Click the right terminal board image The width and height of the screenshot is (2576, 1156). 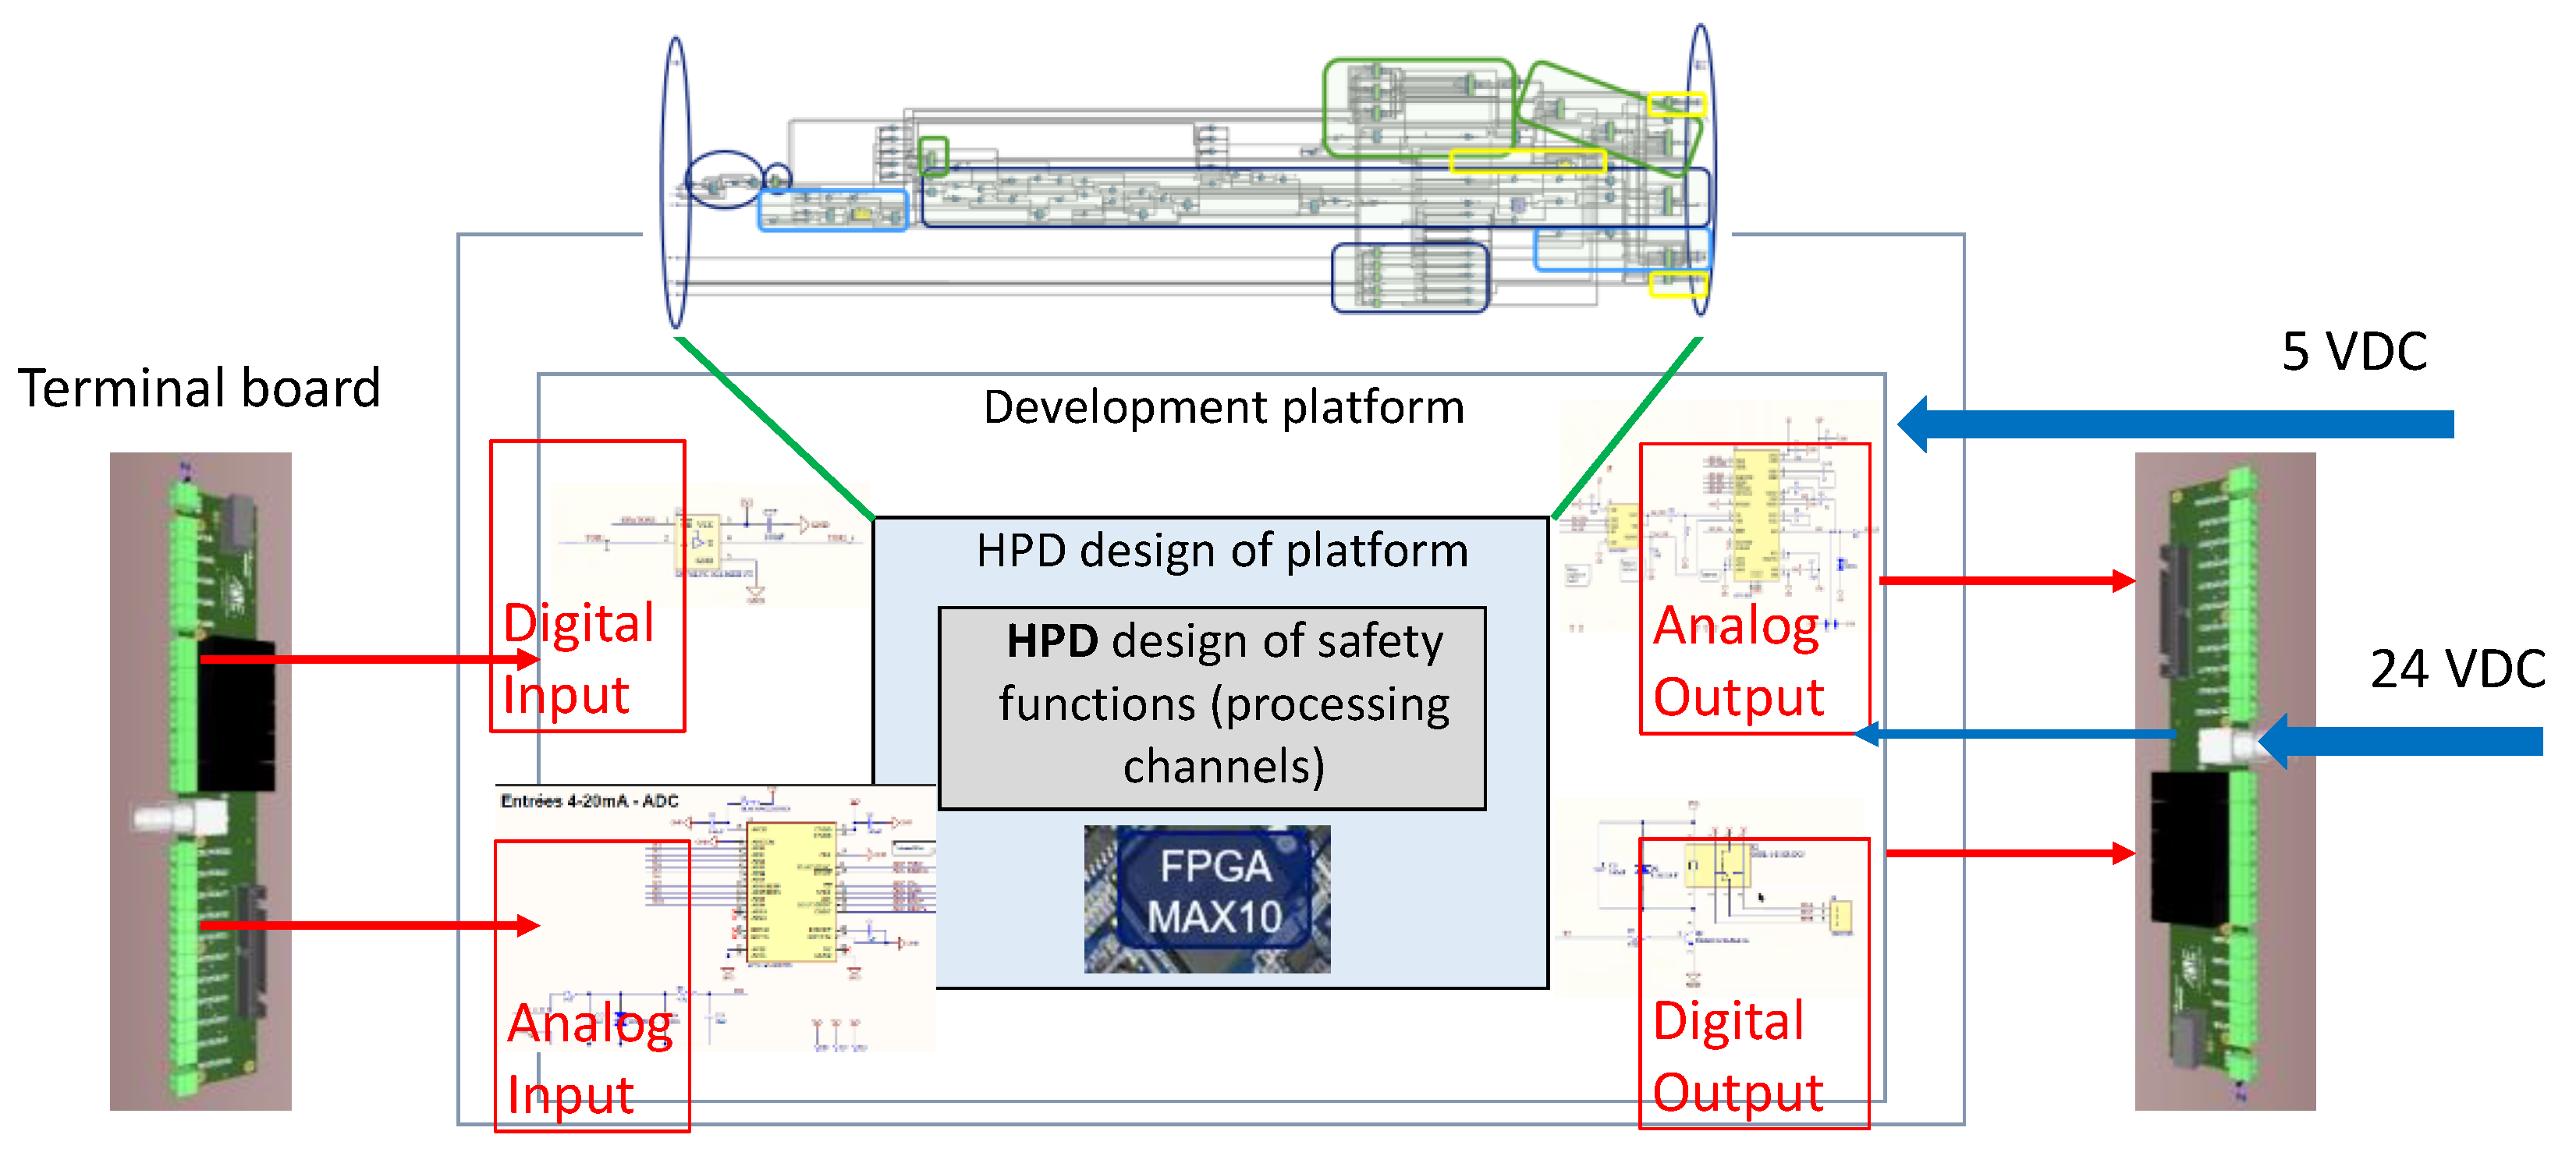(x=2225, y=780)
